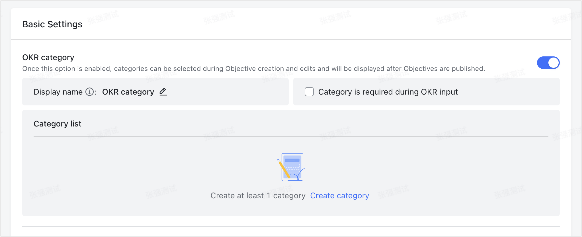Open the Create category link
The height and width of the screenshot is (237, 582).
point(339,196)
